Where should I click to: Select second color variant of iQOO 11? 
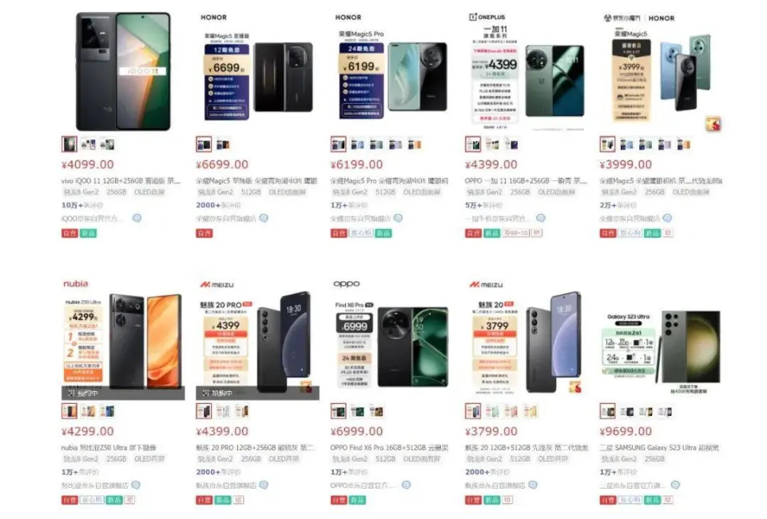tap(89, 145)
